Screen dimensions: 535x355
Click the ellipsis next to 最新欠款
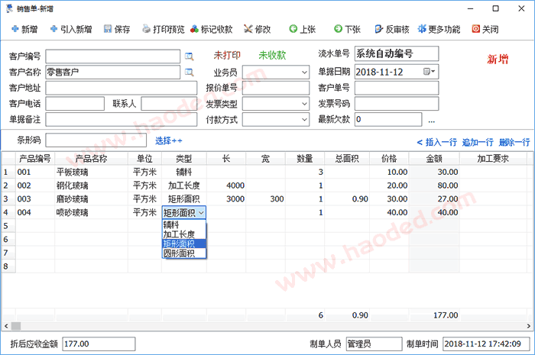(432, 121)
